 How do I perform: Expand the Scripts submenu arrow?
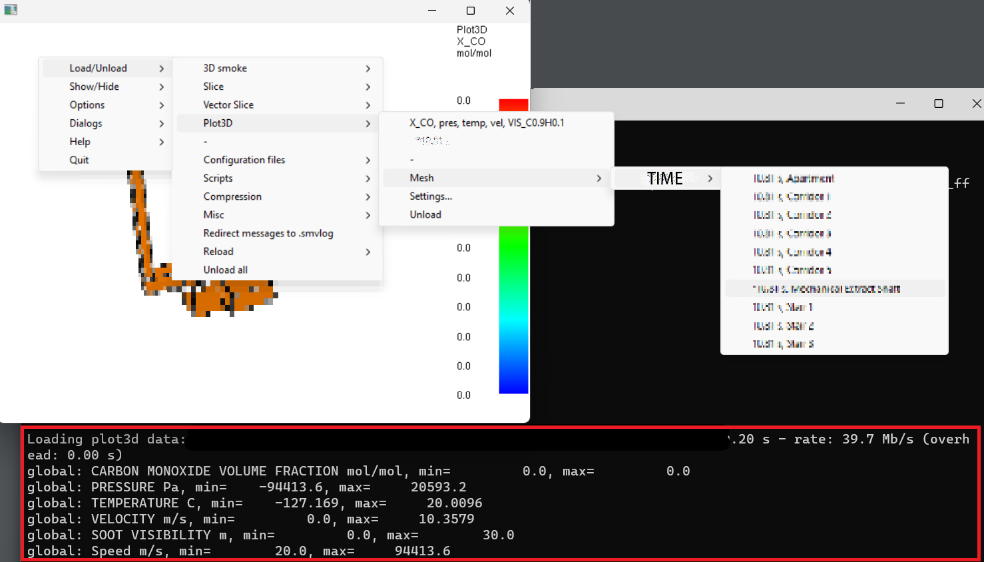pos(368,178)
